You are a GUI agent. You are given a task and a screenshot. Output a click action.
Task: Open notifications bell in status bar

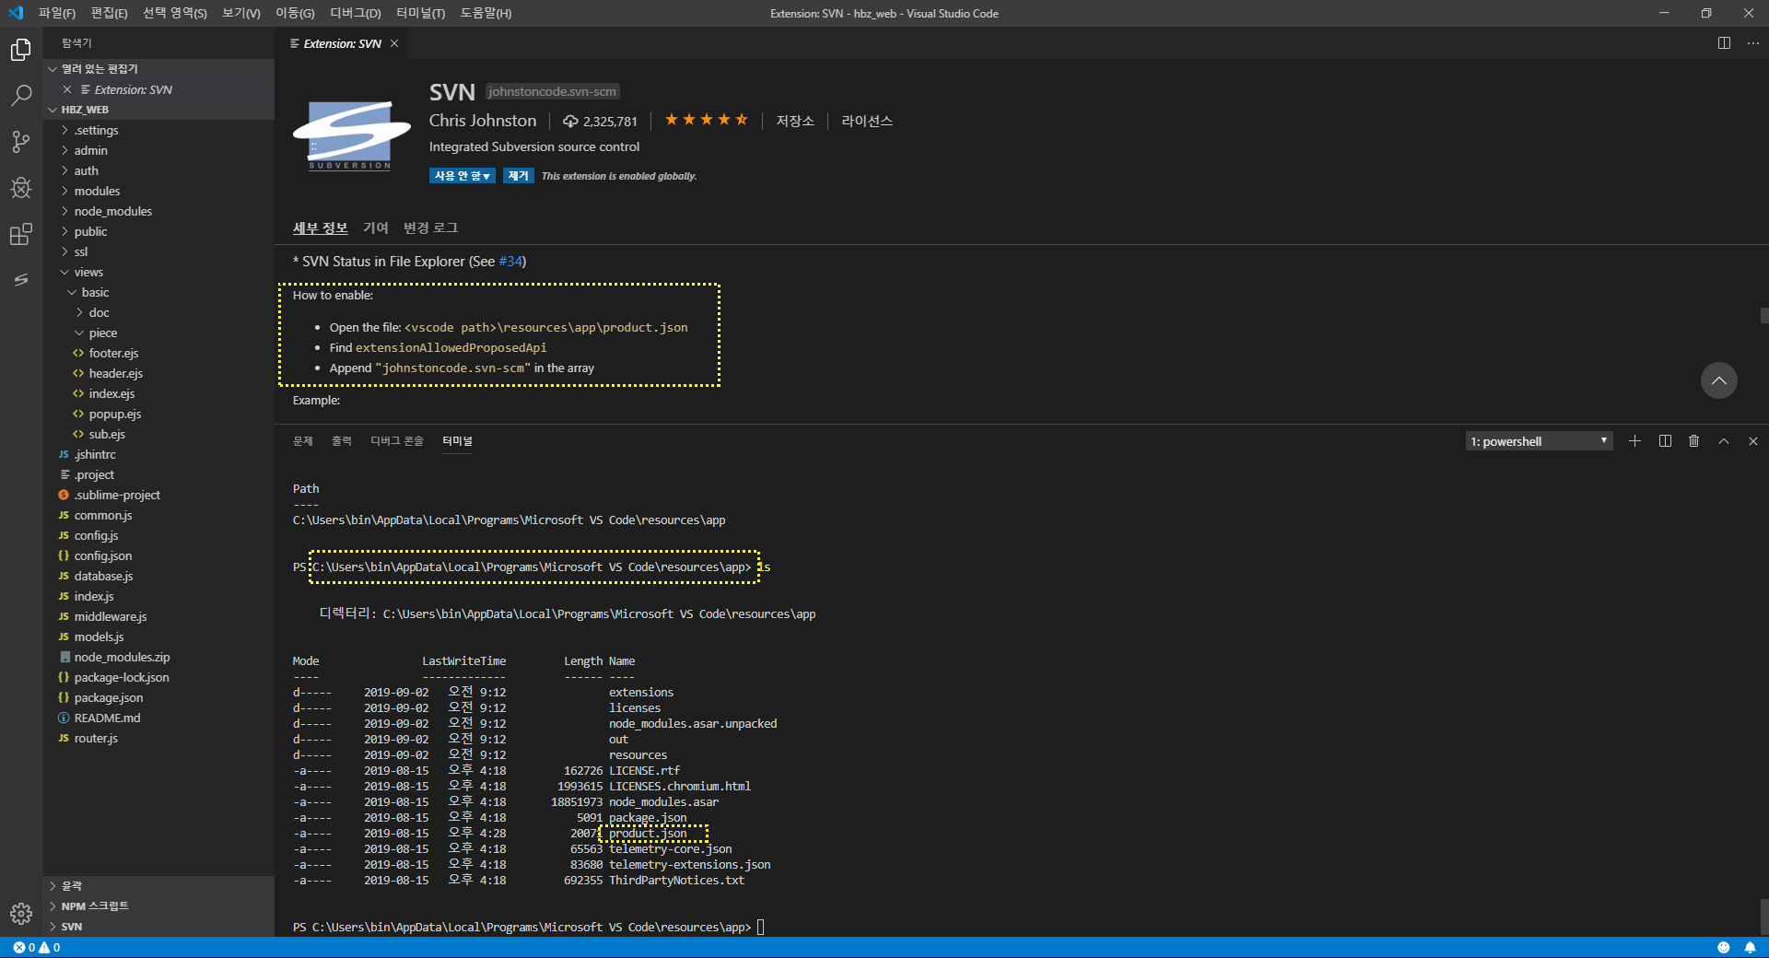1750,947
